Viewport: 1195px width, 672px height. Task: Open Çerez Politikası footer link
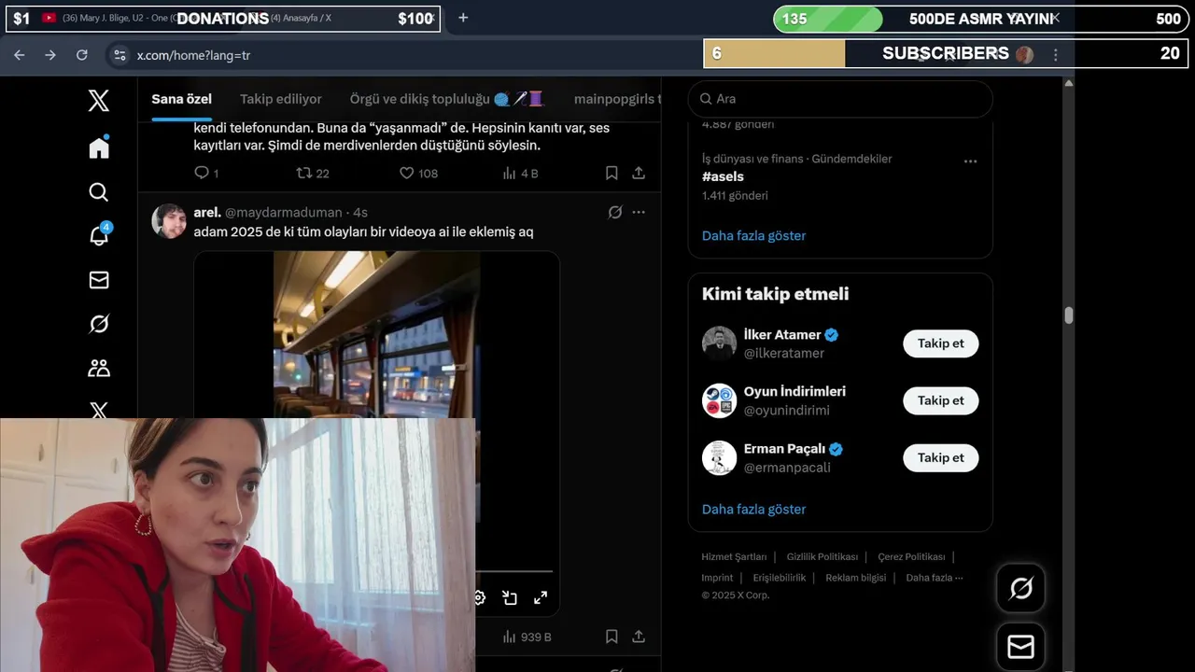click(911, 557)
